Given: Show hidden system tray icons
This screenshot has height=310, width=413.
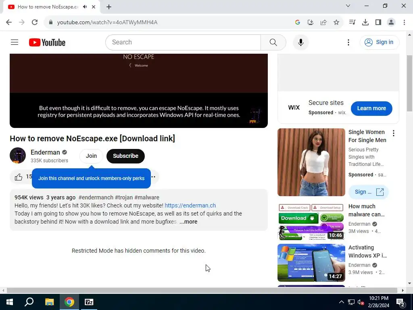Looking at the screenshot, I should [x=341, y=302].
